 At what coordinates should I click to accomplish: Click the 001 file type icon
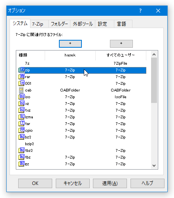pyautogui.click(x=21, y=83)
